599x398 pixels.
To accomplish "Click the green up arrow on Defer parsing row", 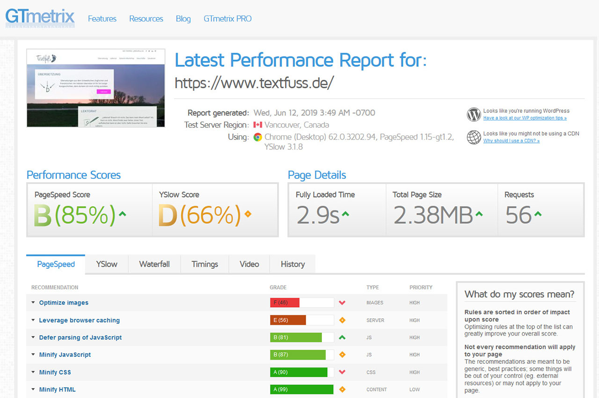I will click(x=342, y=337).
